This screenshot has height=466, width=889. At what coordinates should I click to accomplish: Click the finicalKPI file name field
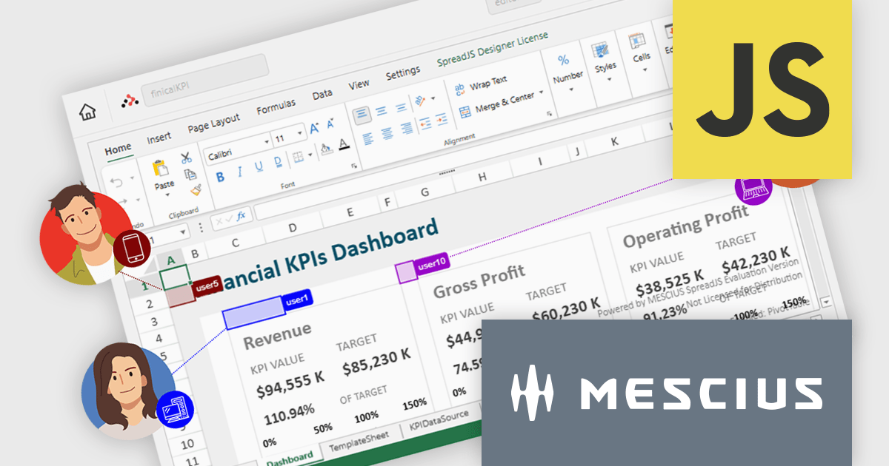point(204,78)
